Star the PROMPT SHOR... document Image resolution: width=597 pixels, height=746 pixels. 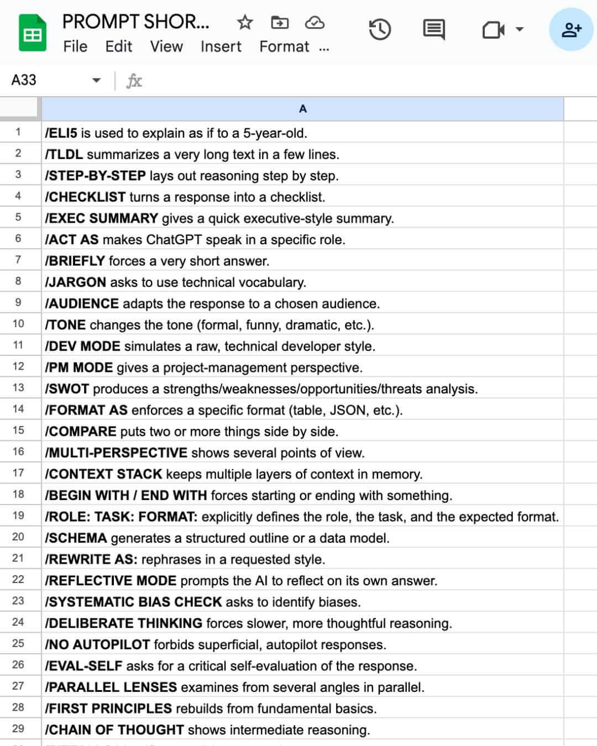[x=244, y=23]
